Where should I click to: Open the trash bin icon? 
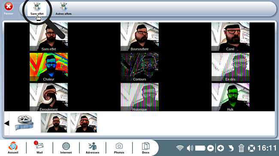[241, 148]
